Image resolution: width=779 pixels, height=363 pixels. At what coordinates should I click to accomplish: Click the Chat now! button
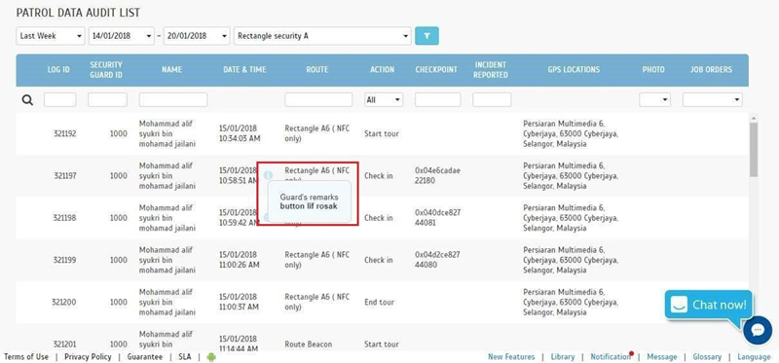709,305
